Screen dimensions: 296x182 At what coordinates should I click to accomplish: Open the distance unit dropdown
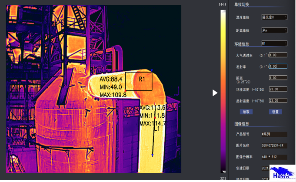click(274, 30)
